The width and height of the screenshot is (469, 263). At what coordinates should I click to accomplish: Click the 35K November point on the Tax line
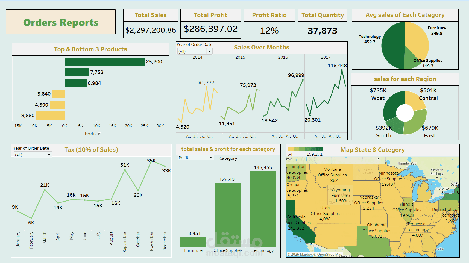151,162
